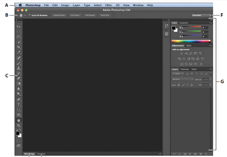Collapse the Tools panel double arrow
227x157 pixels.
point(17,20)
